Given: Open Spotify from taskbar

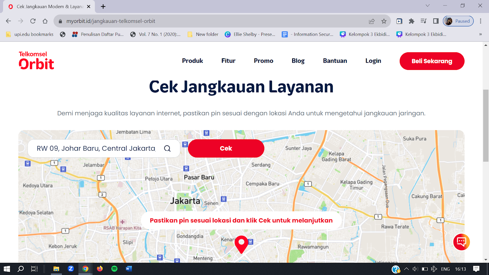Looking at the screenshot, I should tap(114, 269).
